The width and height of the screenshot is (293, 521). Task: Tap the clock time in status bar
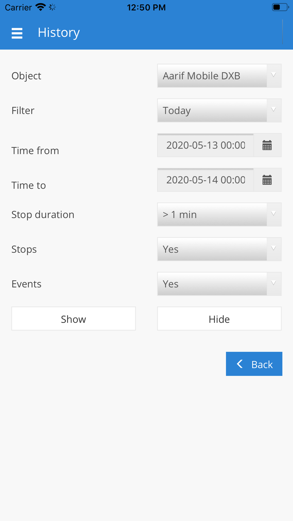coord(146,7)
